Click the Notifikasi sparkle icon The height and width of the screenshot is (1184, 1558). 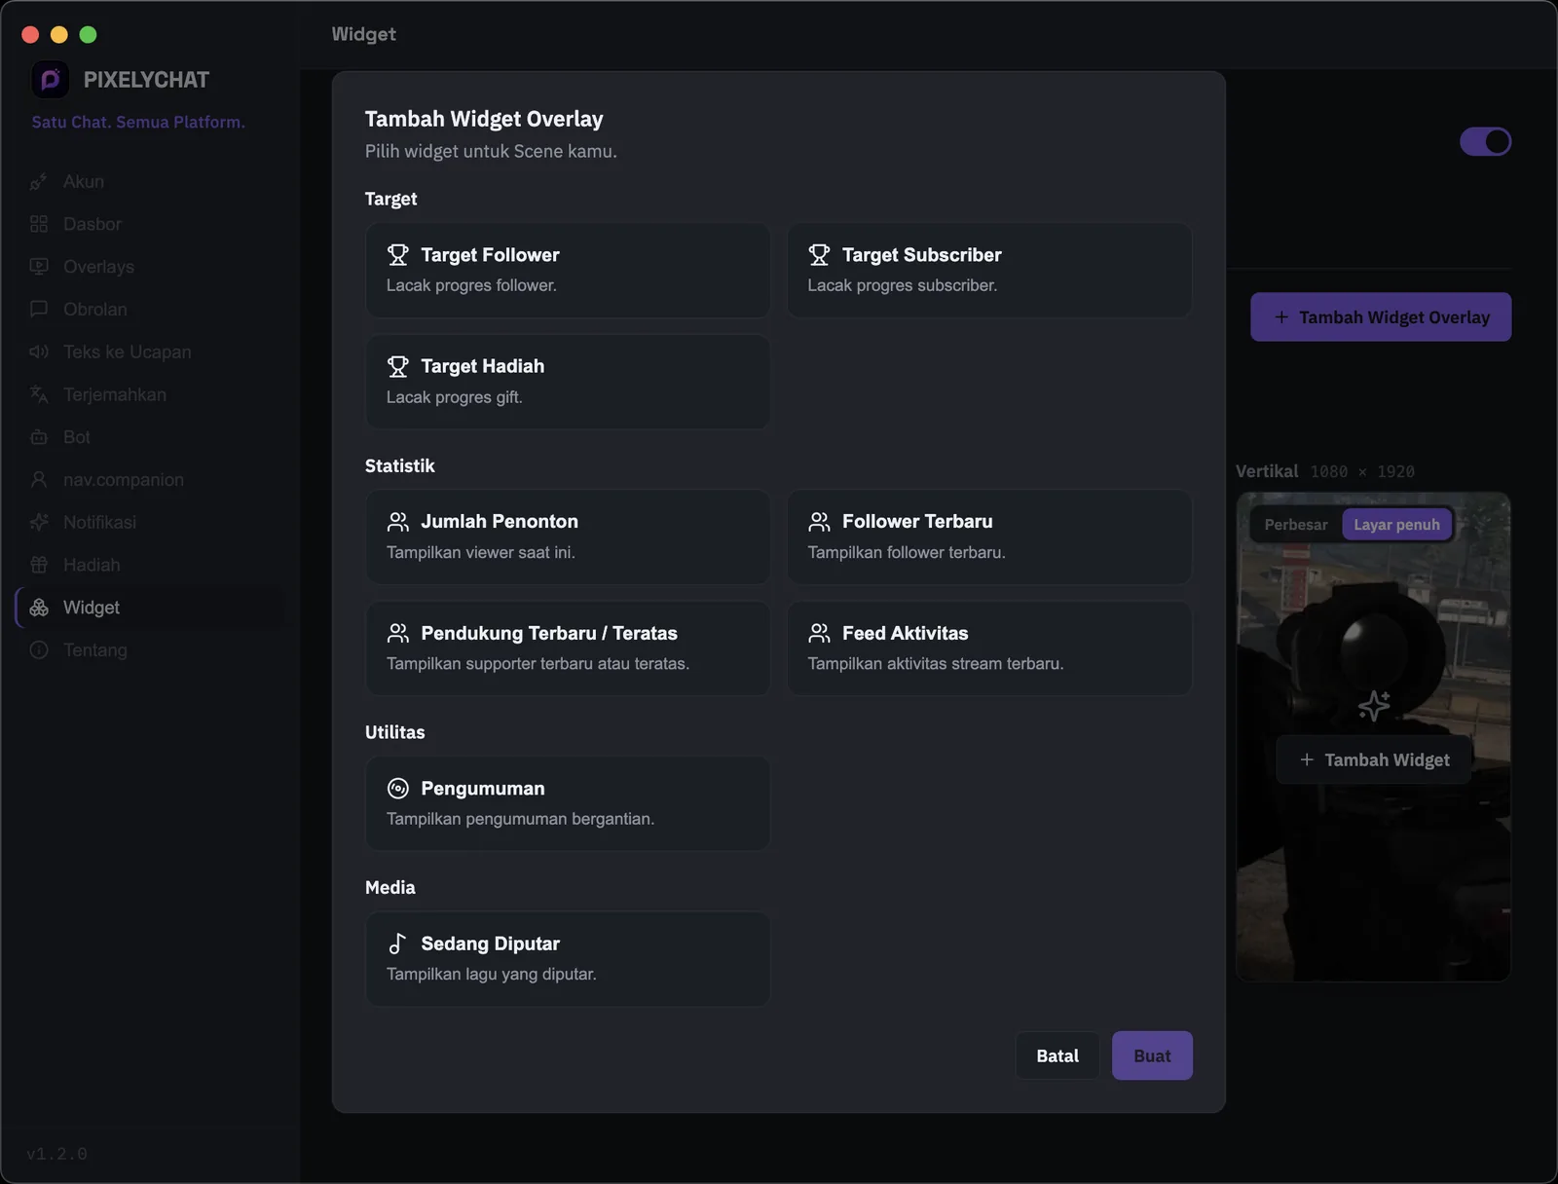click(39, 522)
